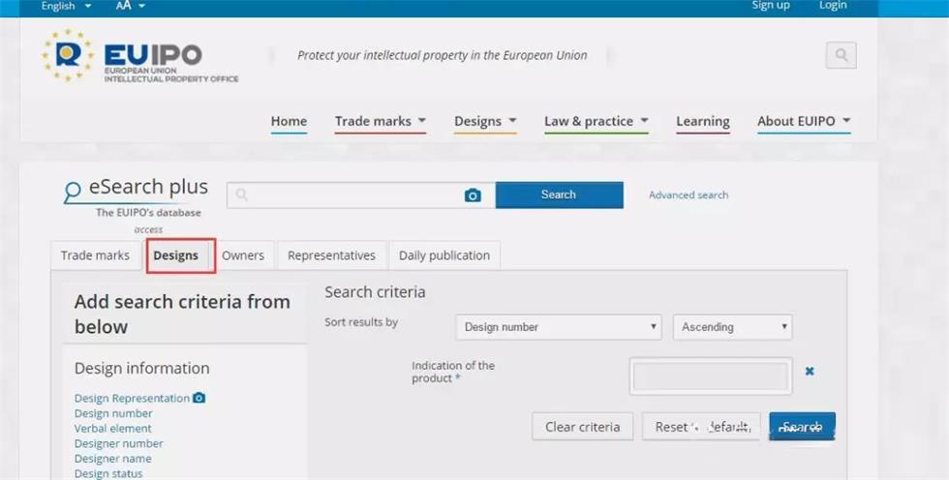Open the AA text size dropdown
The image size is (949, 480).
pos(130,6)
